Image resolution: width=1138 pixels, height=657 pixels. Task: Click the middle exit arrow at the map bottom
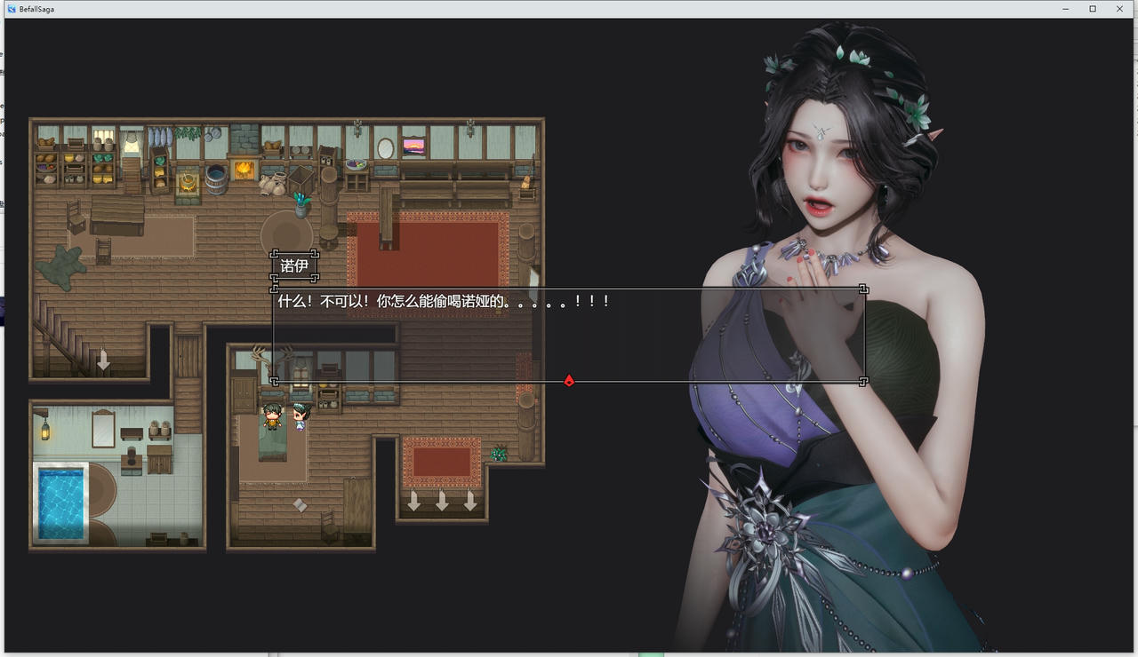442,503
